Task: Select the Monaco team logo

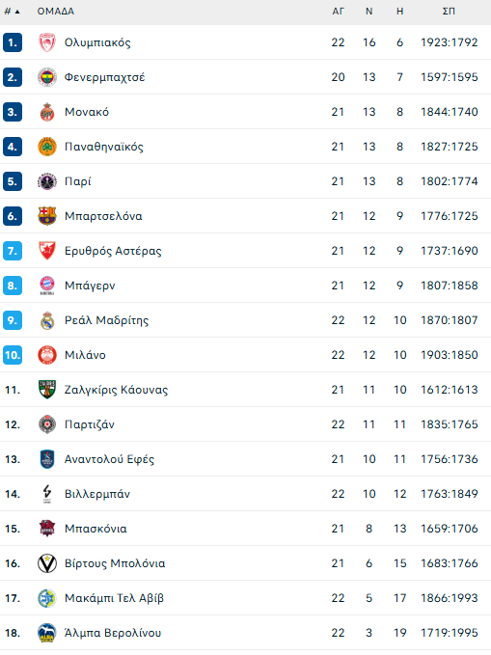Action: tap(47, 112)
